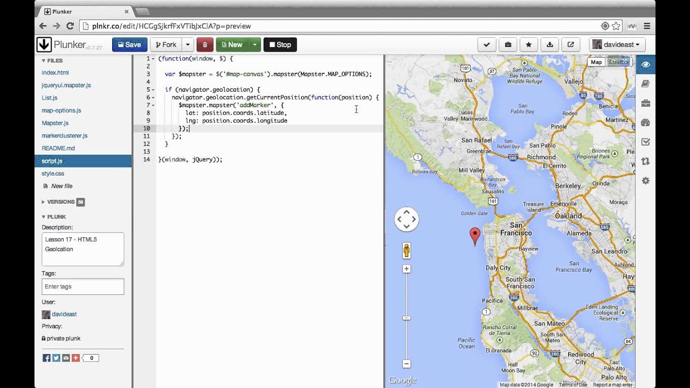Open style.css file

53,174
